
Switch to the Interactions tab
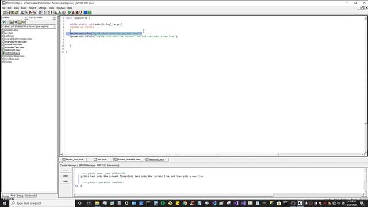pyautogui.click(x=113, y=166)
